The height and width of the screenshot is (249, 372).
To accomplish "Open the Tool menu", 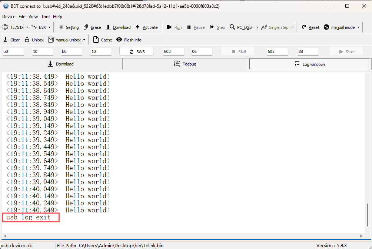I will point(45,17).
